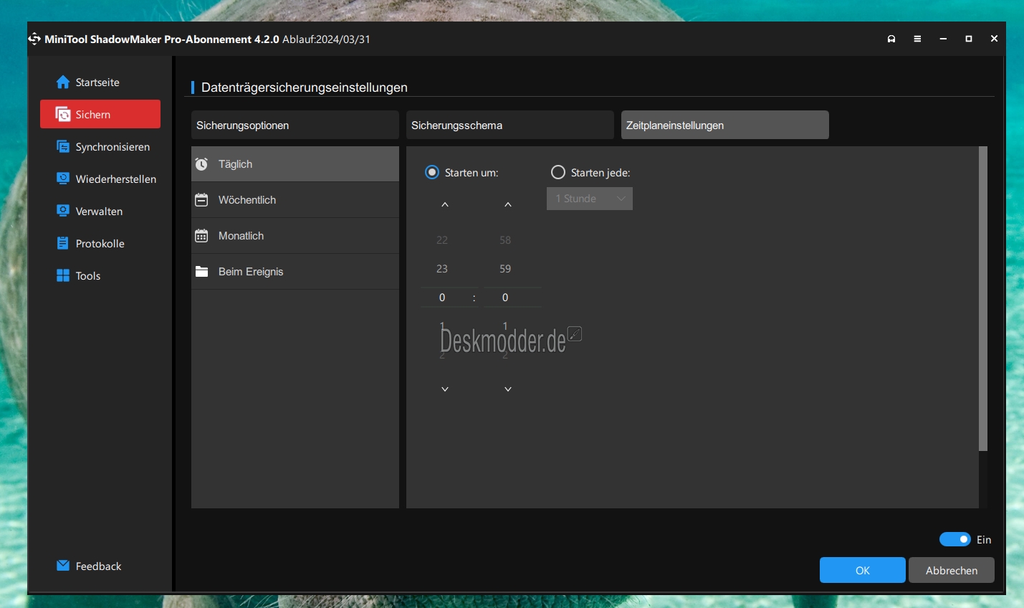Decrease minute with down chevron

(x=508, y=389)
